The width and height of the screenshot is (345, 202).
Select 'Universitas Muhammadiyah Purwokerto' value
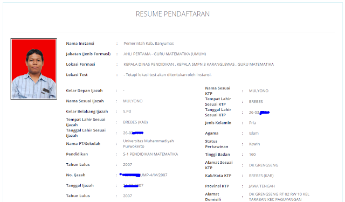click(x=148, y=143)
